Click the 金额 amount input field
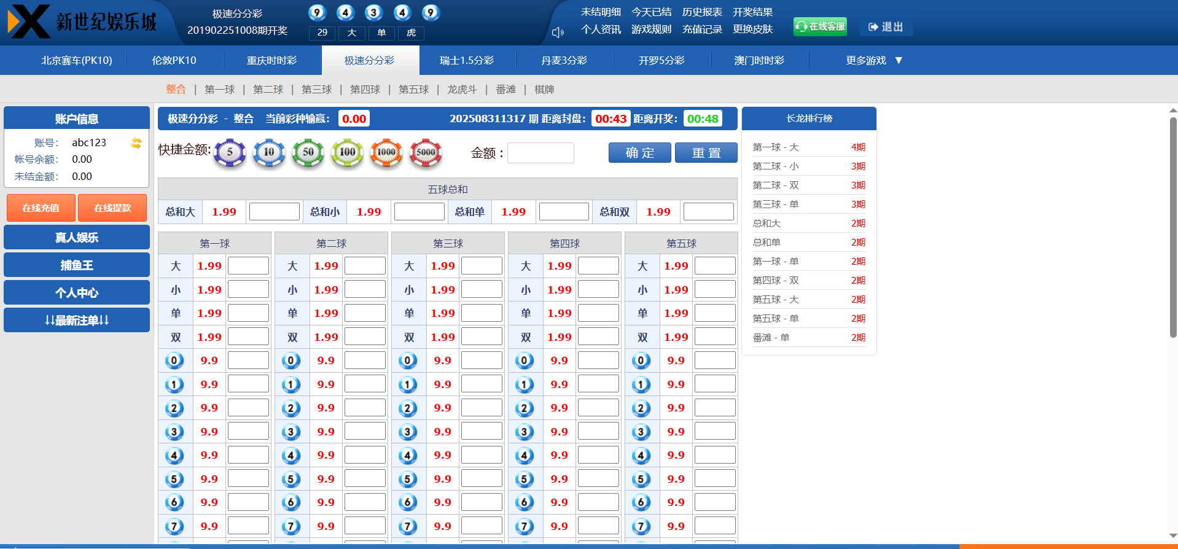 pos(540,153)
